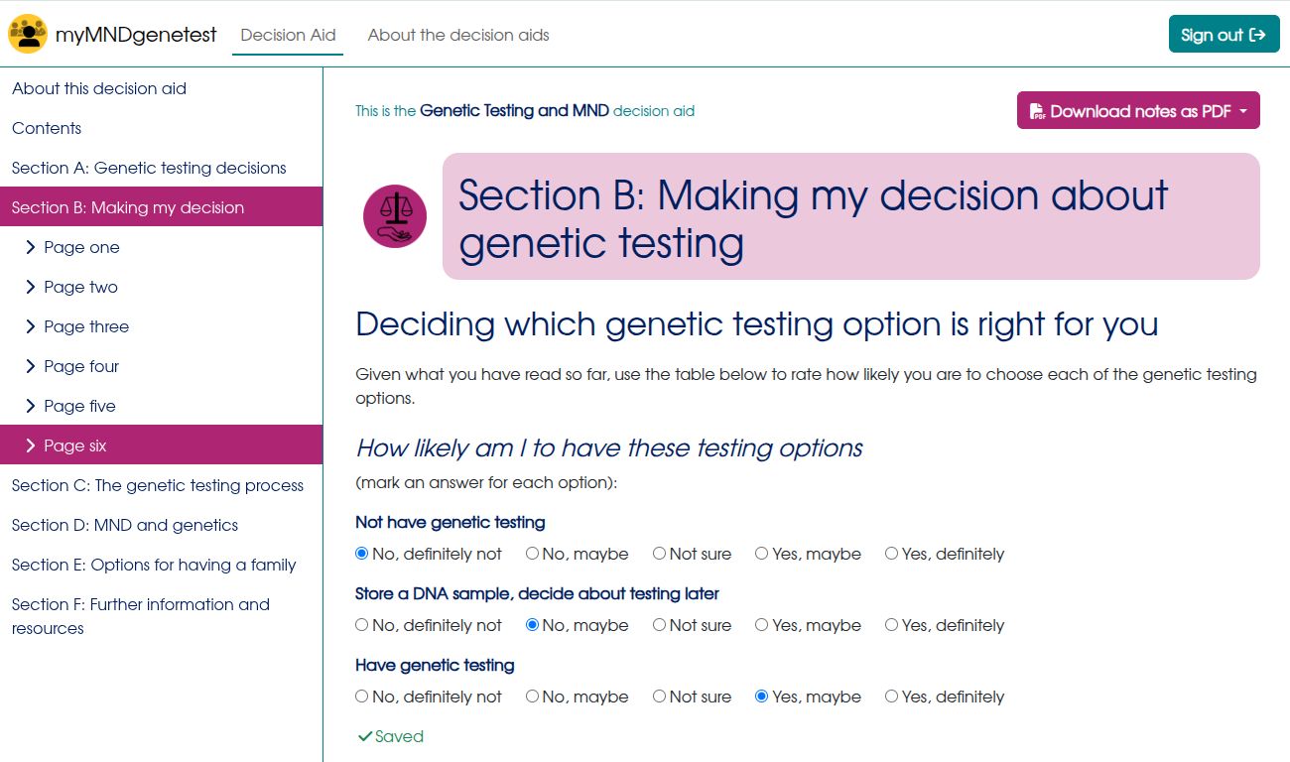Click the scales icon beside Section B heading
The height and width of the screenshot is (762, 1290).
(x=395, y=215)
